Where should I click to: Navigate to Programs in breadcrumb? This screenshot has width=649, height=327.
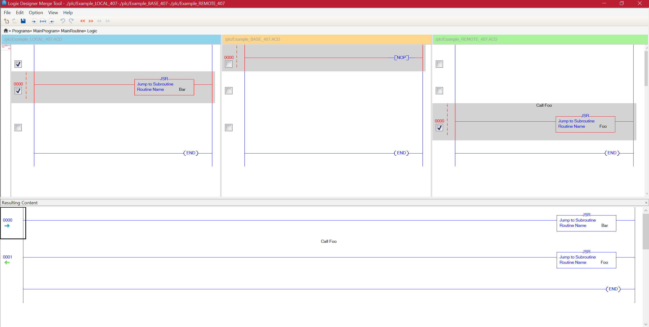[x=21, y=31]
